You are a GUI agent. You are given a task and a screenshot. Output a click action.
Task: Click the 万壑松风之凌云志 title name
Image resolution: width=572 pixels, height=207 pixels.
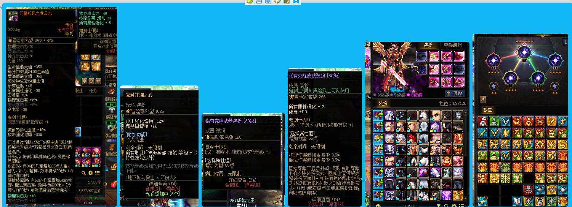click(x=35, y=13)
